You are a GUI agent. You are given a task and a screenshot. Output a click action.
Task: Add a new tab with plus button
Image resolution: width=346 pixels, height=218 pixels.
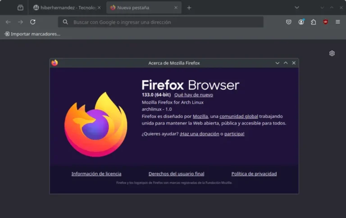tap(189, 8)
